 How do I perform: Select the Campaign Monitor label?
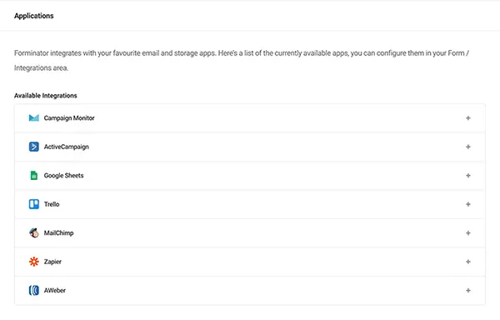click(69, 118)
